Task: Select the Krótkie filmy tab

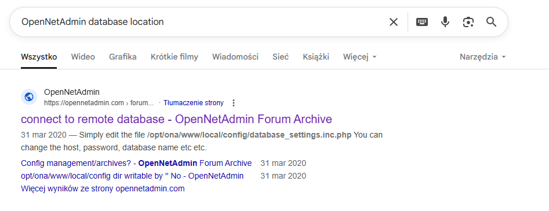Action: (174, 57)
